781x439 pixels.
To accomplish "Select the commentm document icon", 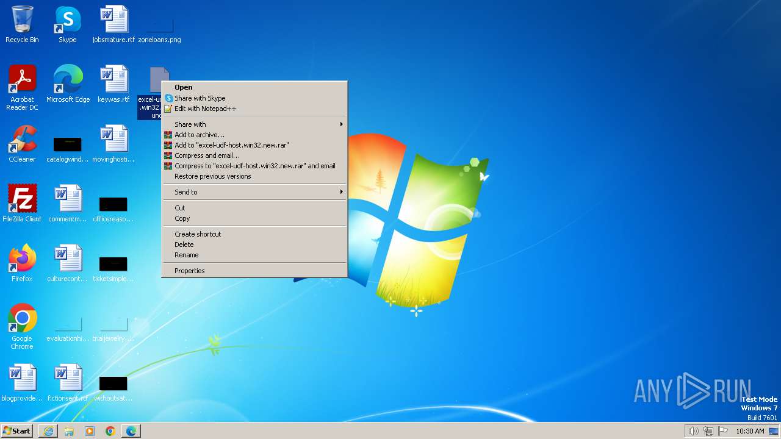I will pyautogui.click(x=68, y=204).
